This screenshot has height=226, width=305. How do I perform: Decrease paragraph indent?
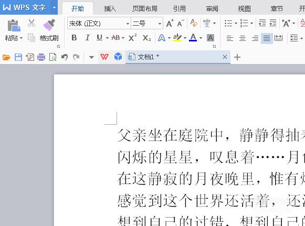pyautogui.click(x=262, y=23)
